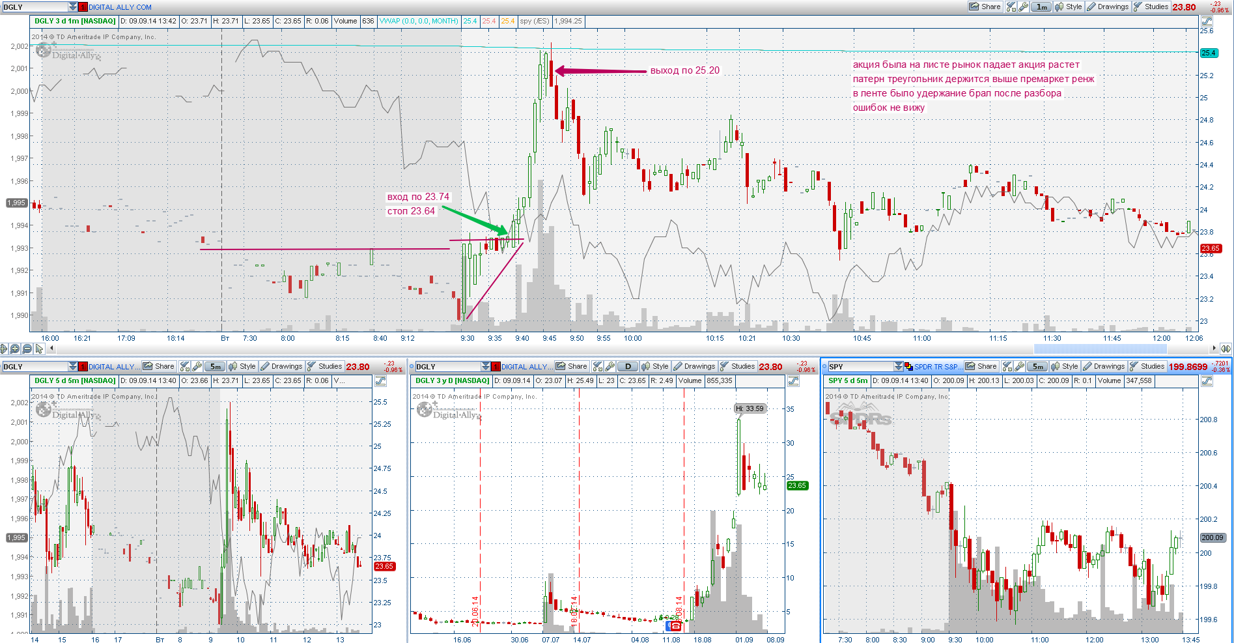Open Style menu in top DGLY chart
This screenshot has width=1234, height=643.
[1068, 7]
